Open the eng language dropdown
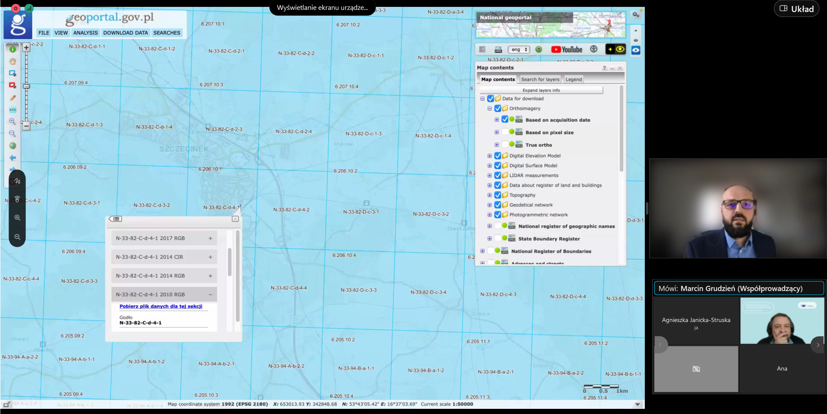827x414 pixels. [x=519, y=49]
